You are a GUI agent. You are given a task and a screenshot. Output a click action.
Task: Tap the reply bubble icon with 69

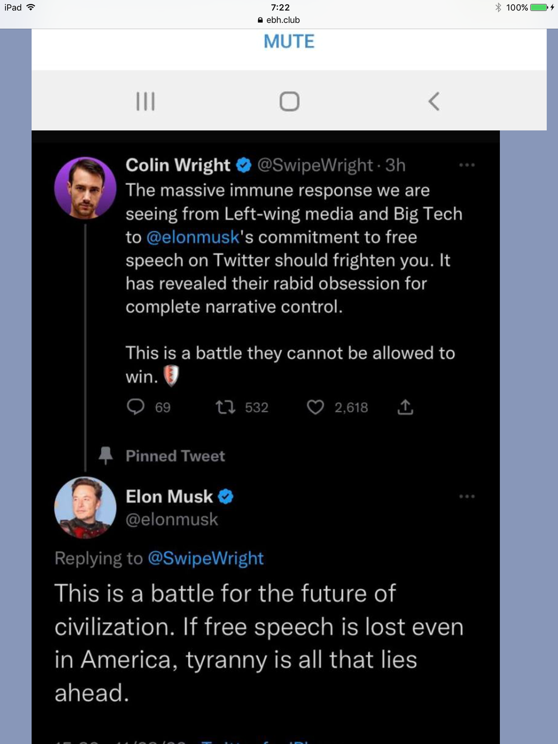click(x=136, y=407)
